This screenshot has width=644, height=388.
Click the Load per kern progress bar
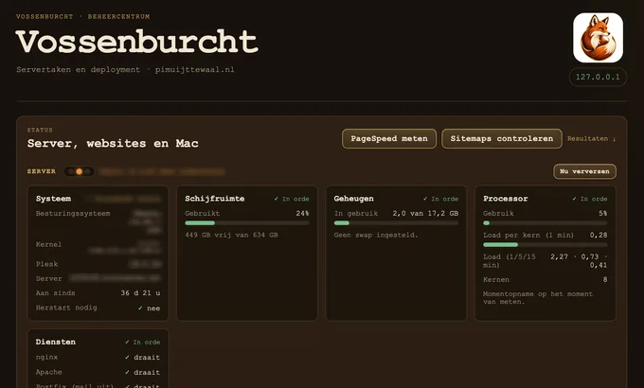pos(545,245)
